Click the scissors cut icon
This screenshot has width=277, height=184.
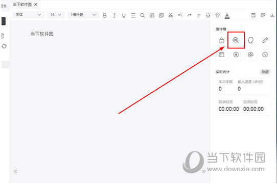(x=171, y=15)
